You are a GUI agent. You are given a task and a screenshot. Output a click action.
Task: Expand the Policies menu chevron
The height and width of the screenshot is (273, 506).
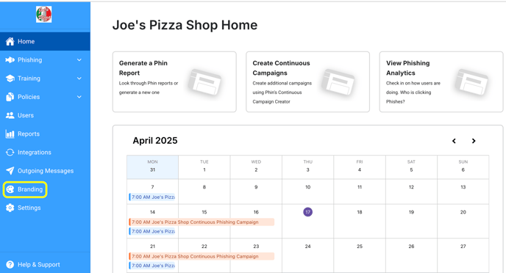[x=79, y=97]
